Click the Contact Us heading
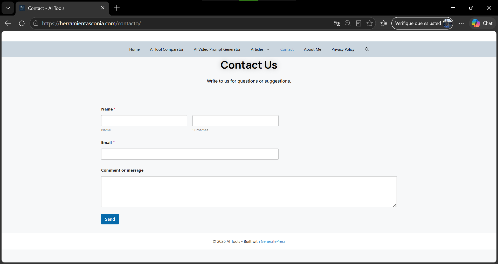Image resolution: width=498 pixels, height=264 pixels. [x=249, y=65]
